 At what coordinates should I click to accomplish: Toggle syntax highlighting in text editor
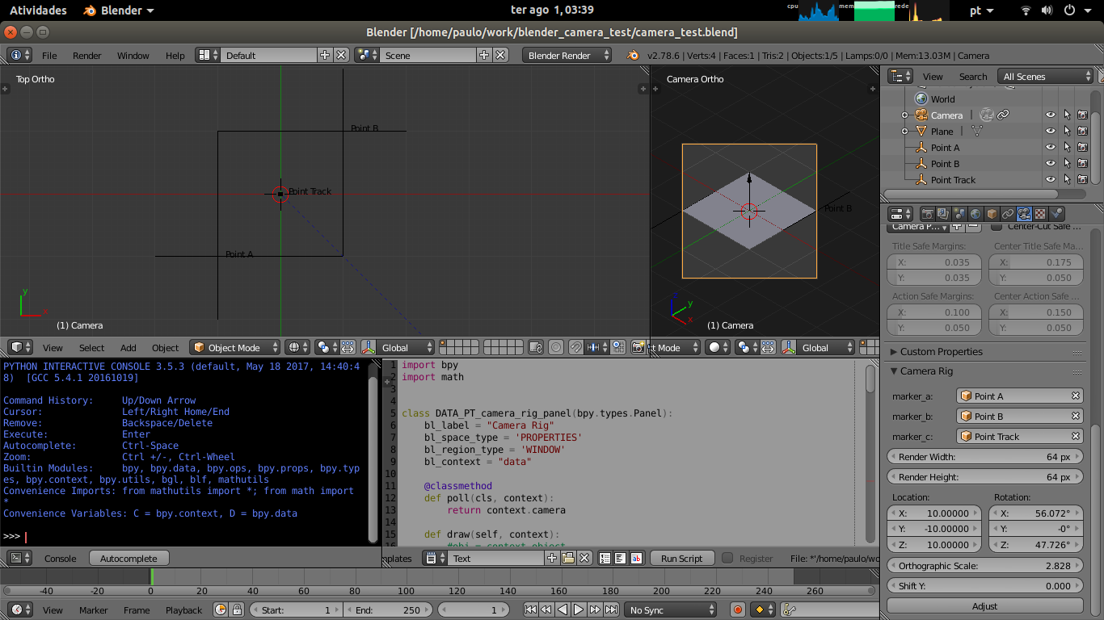tap(636, 558)
